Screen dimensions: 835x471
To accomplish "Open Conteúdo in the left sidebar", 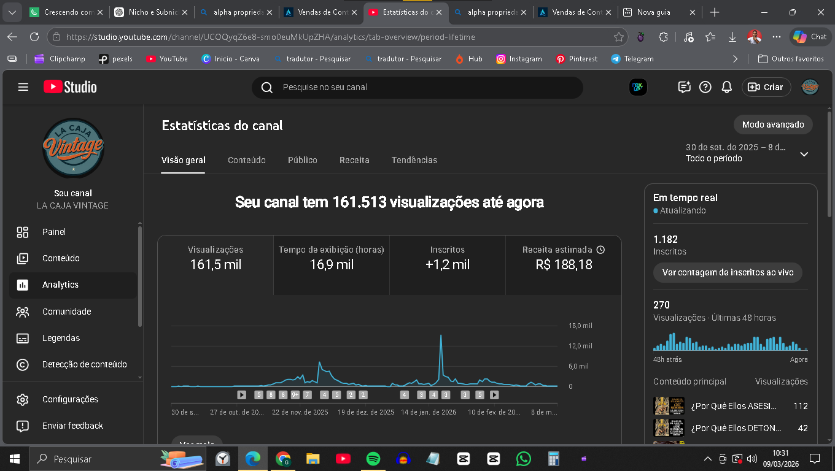I will pos(73,258).
